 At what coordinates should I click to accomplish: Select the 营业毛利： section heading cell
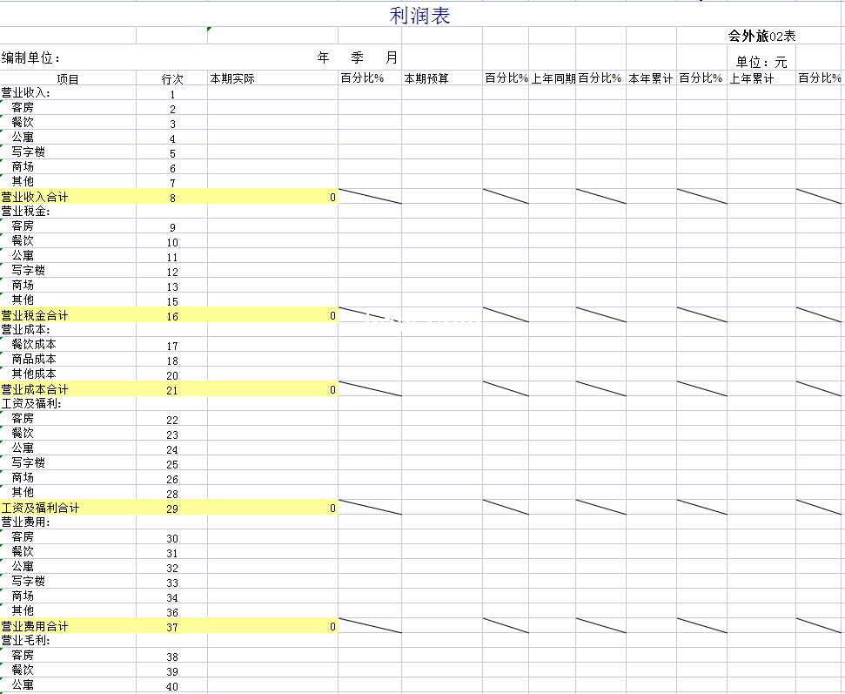(26, 640)
